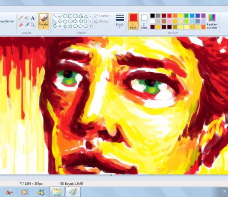
Task: Select the Eraser tool
Action: (x=20, y=25)
